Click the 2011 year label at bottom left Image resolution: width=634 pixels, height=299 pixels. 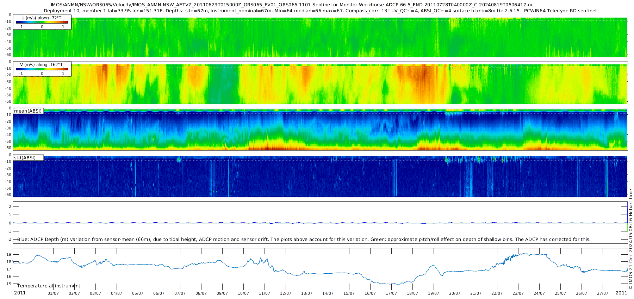click(x=20, y=293)
